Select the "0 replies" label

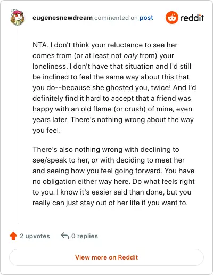[85, 236]
